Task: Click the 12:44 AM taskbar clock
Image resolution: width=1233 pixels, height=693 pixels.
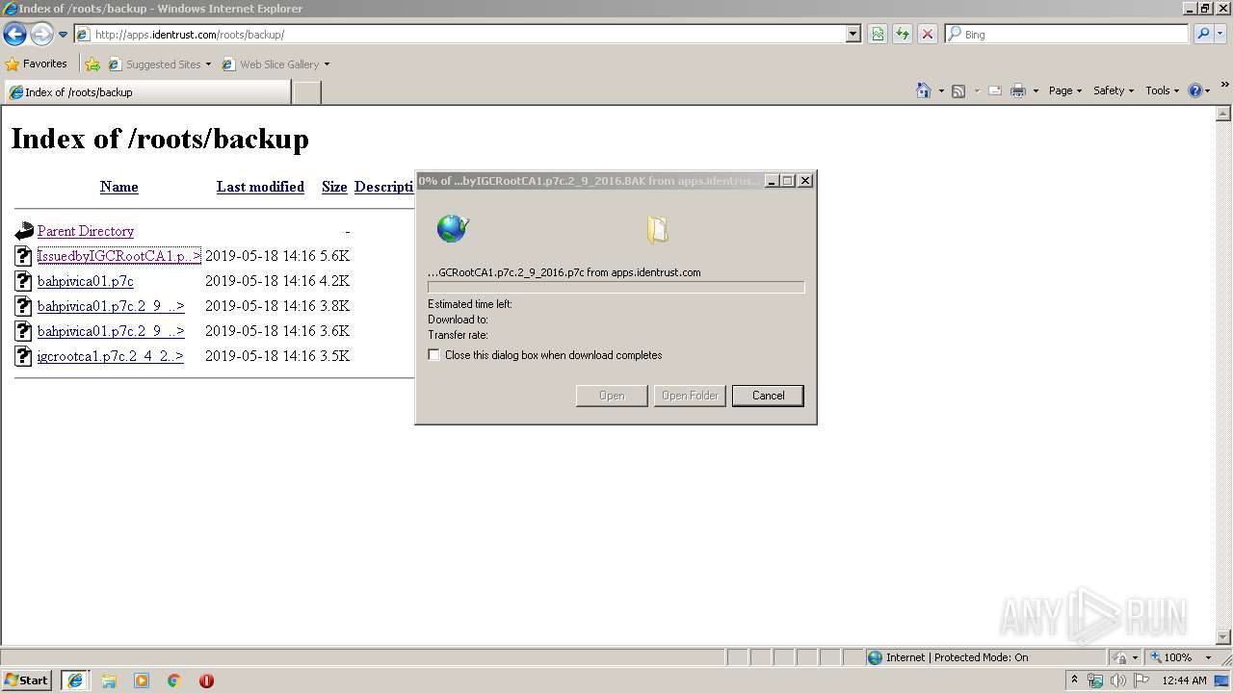Action: pyautogui.click(x=1184, y=680)
